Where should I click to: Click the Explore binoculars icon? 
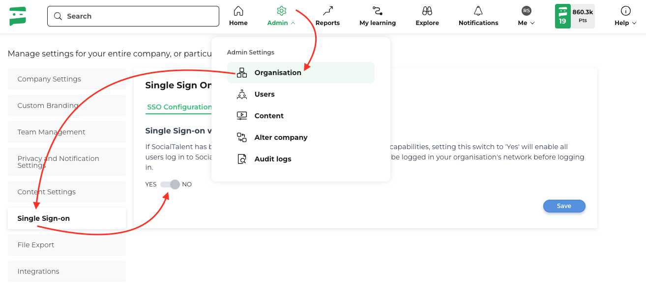[x=427, y=11]
